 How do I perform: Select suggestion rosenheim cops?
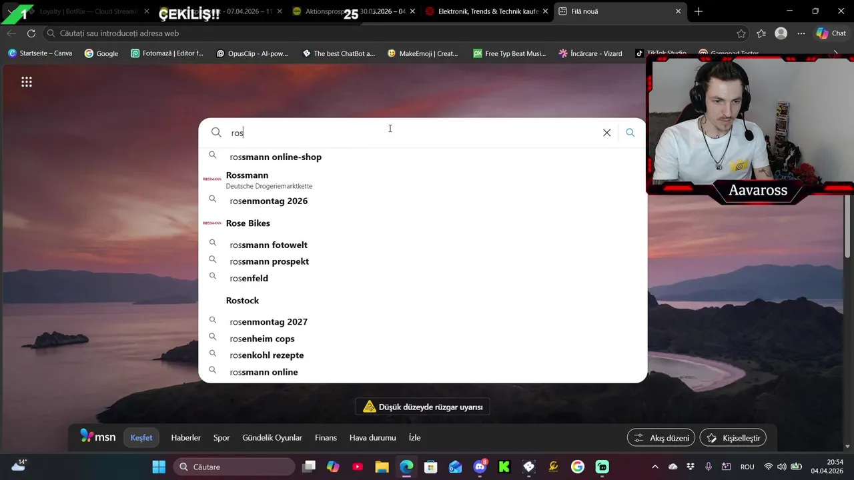coord(423,339)
